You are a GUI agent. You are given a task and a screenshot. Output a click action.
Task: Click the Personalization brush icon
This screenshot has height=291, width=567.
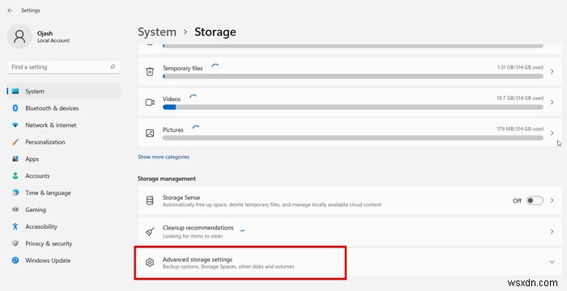pos(15,142)
